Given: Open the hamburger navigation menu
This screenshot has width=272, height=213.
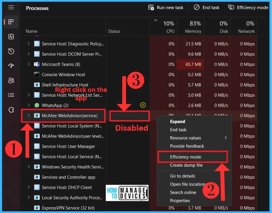Looking at the screenshot, I should click(11, 7).
